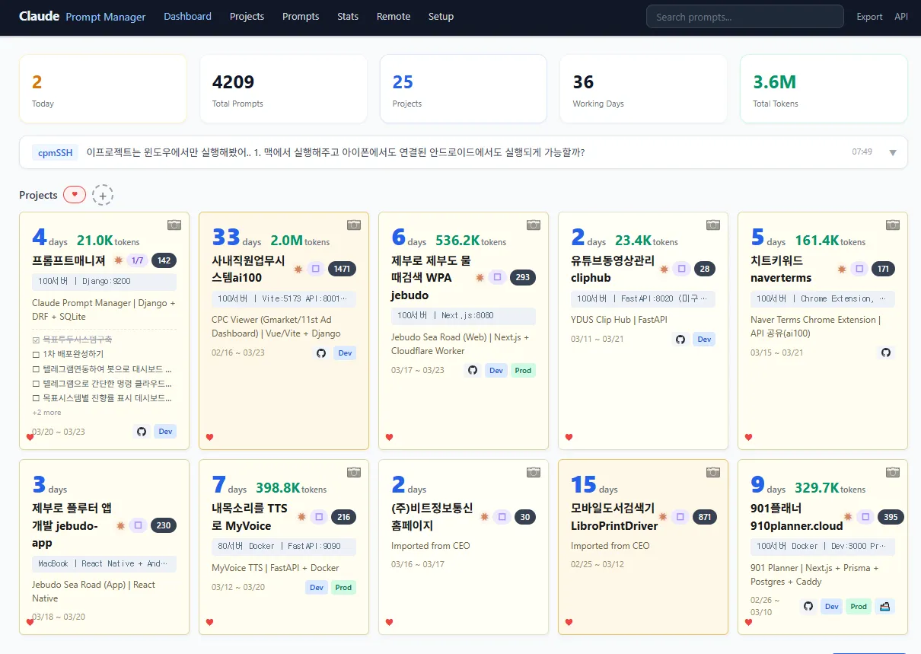Open the Stats page

(348, 16)
